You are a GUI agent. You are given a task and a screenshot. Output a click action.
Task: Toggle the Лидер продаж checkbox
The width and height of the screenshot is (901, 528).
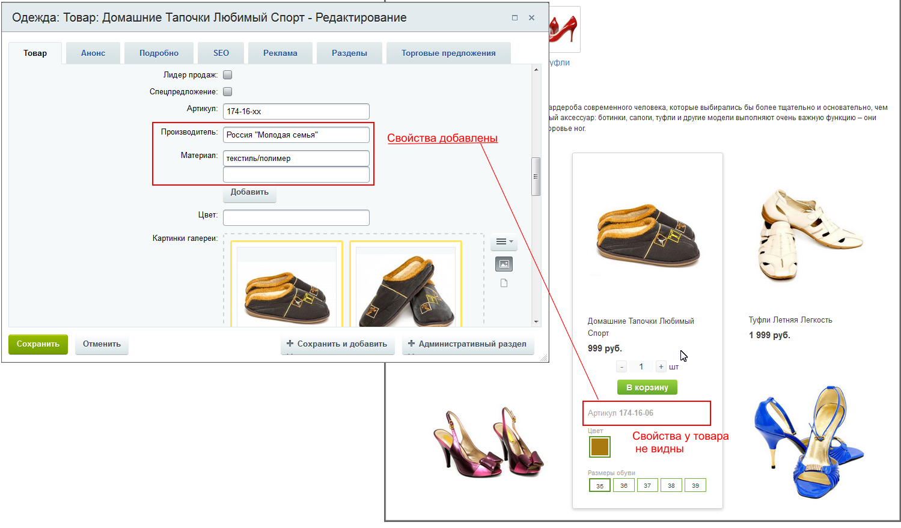coord(228,75)
